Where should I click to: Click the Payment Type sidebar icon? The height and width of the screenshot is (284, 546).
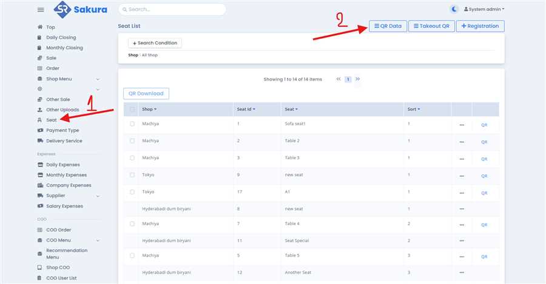click(40, 130)
